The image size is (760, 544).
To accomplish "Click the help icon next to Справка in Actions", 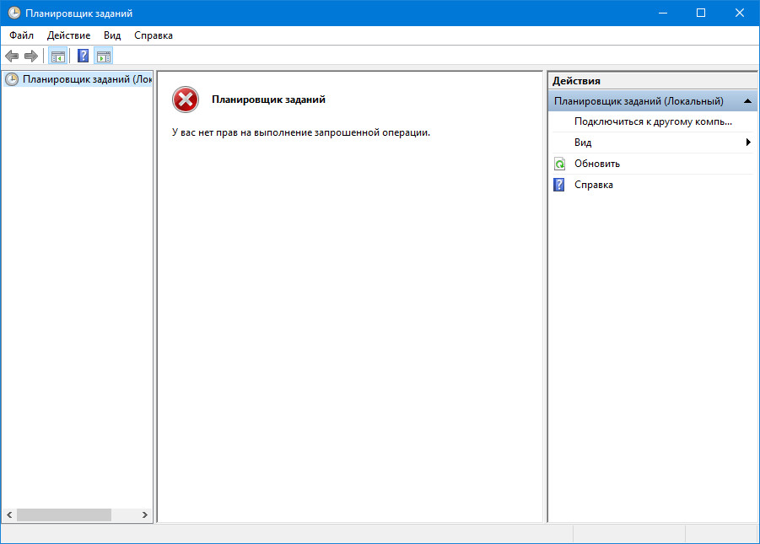I will 559,185.
